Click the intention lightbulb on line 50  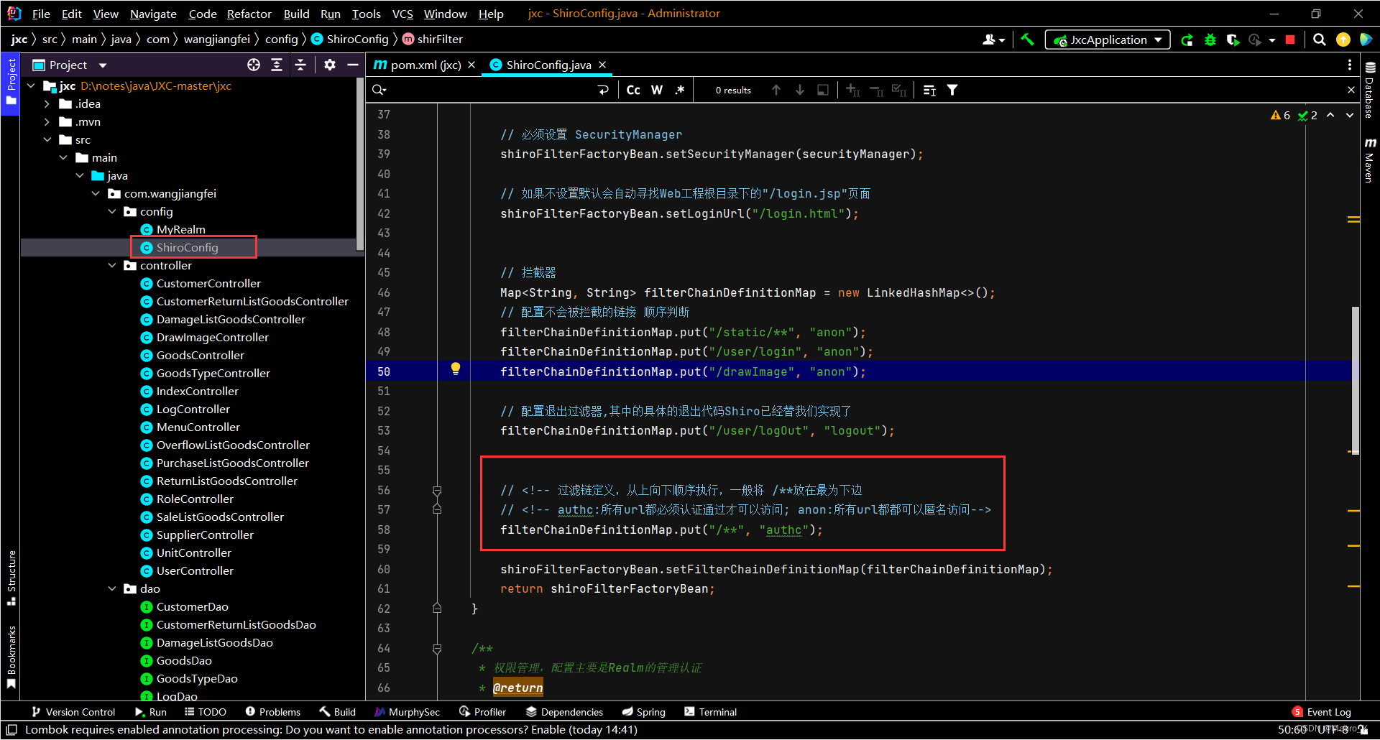coord(455,369)
